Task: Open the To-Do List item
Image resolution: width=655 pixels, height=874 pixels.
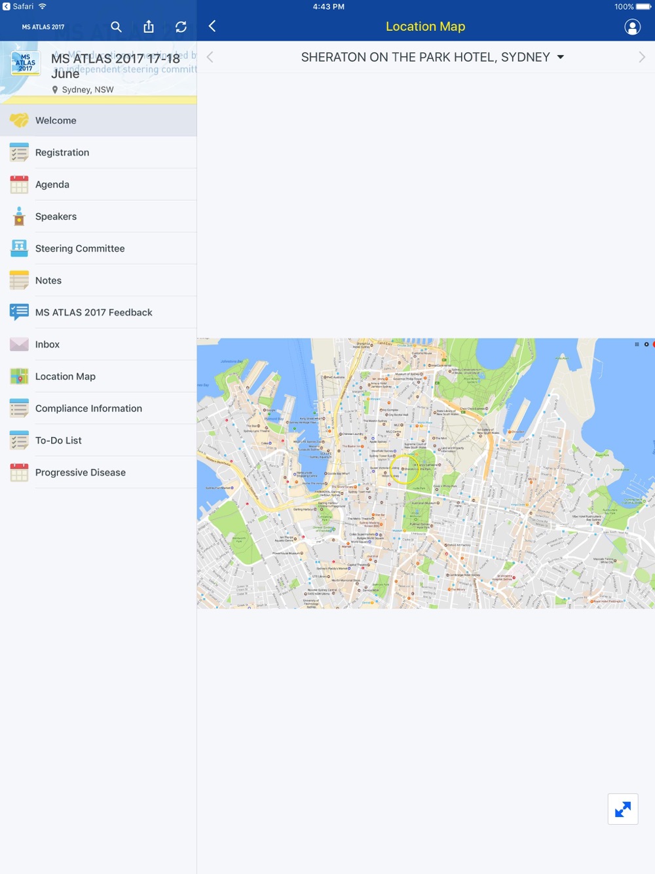Action: pyautogui.click(x=98, y=440)
